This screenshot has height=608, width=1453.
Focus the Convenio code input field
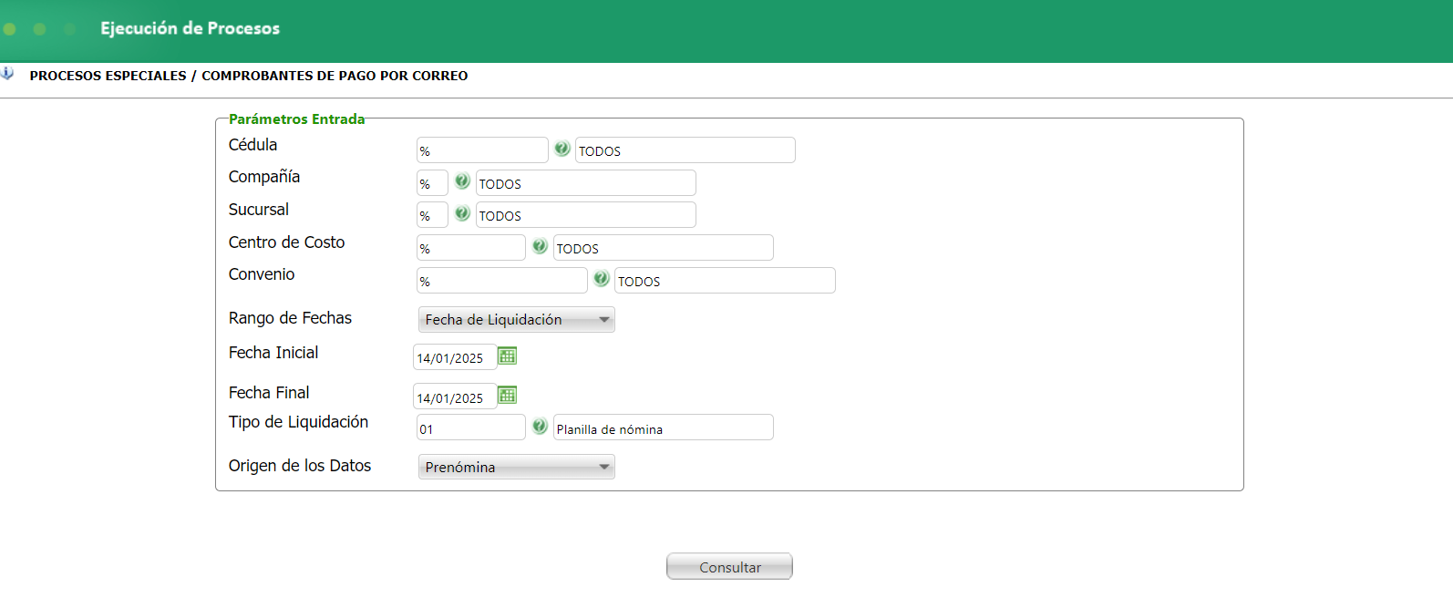coord(502,281)
